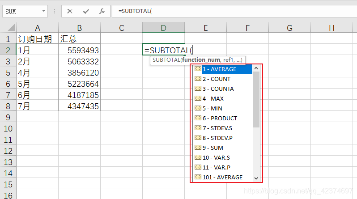Click cell with value 3856120
357x199 pixels.
(80, 72)
